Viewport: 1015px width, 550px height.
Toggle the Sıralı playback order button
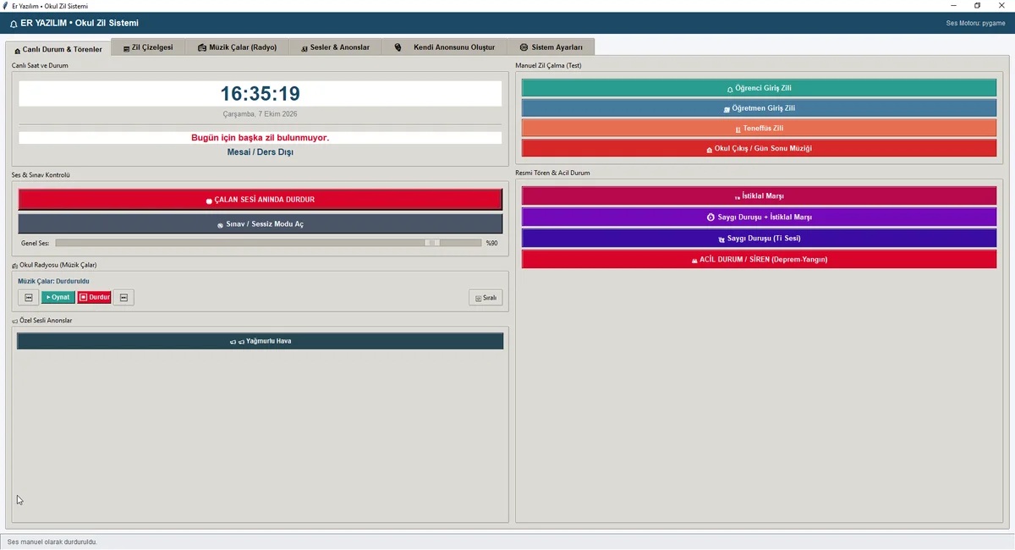pos(486,298)
